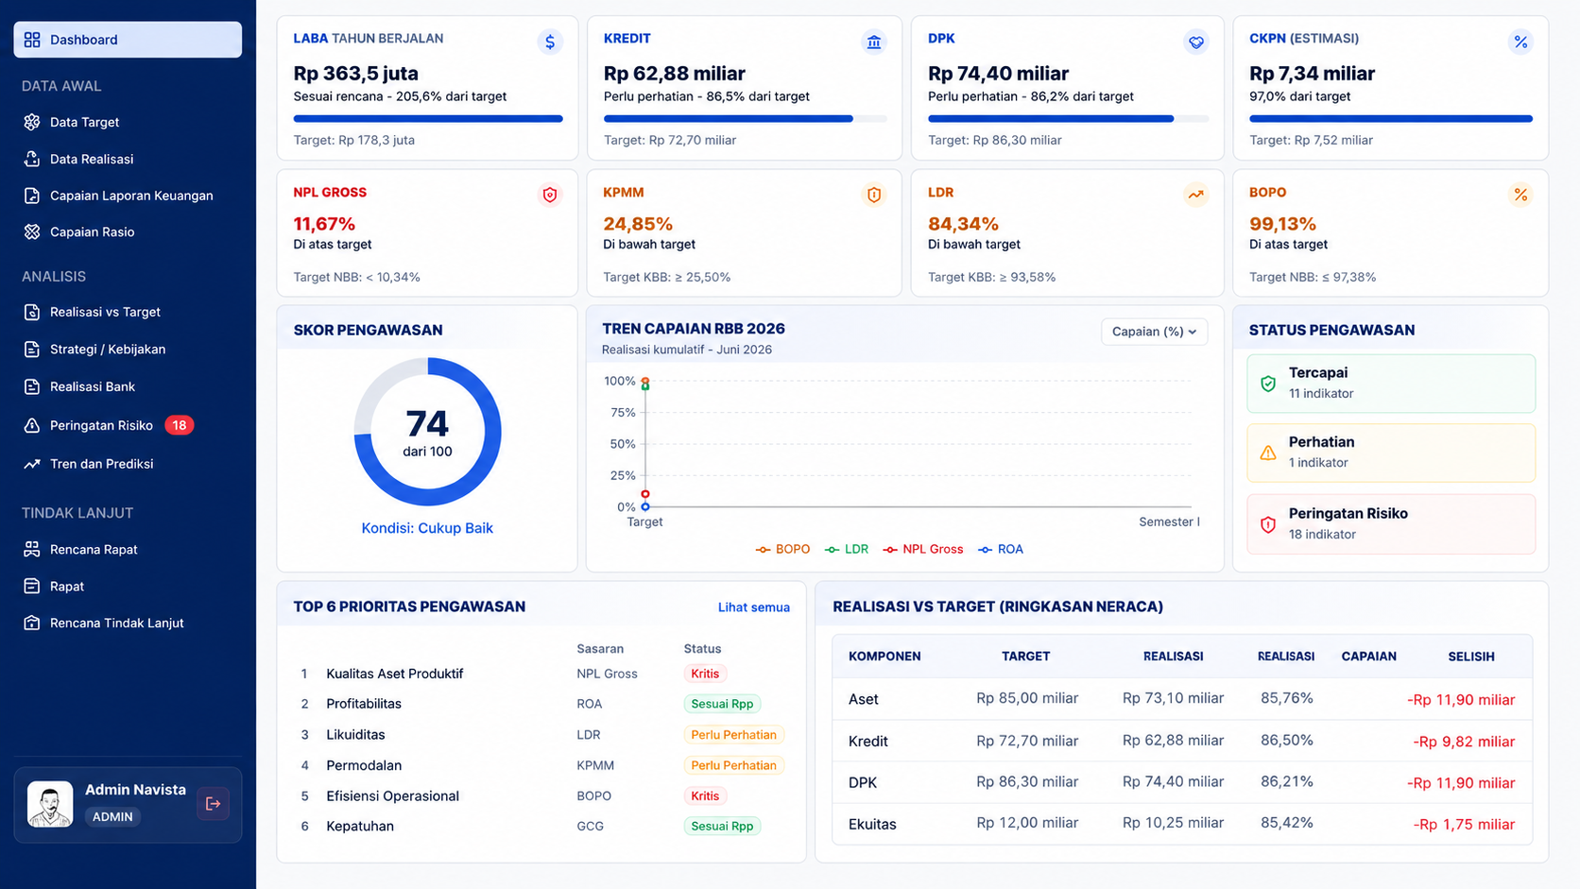Viewport: 1580px width, 889px height.
Task: Click the Admin Navista avatar
Action: pos(50,804)
